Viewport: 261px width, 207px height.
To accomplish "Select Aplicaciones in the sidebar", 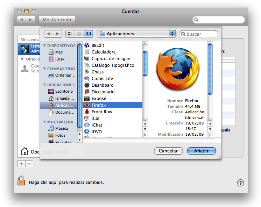I will [x=58, y=105].
